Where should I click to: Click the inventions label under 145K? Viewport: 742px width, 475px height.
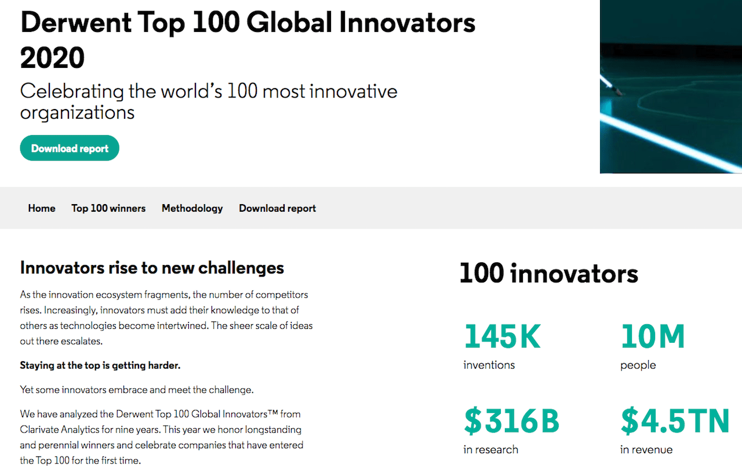coord(489,365)
